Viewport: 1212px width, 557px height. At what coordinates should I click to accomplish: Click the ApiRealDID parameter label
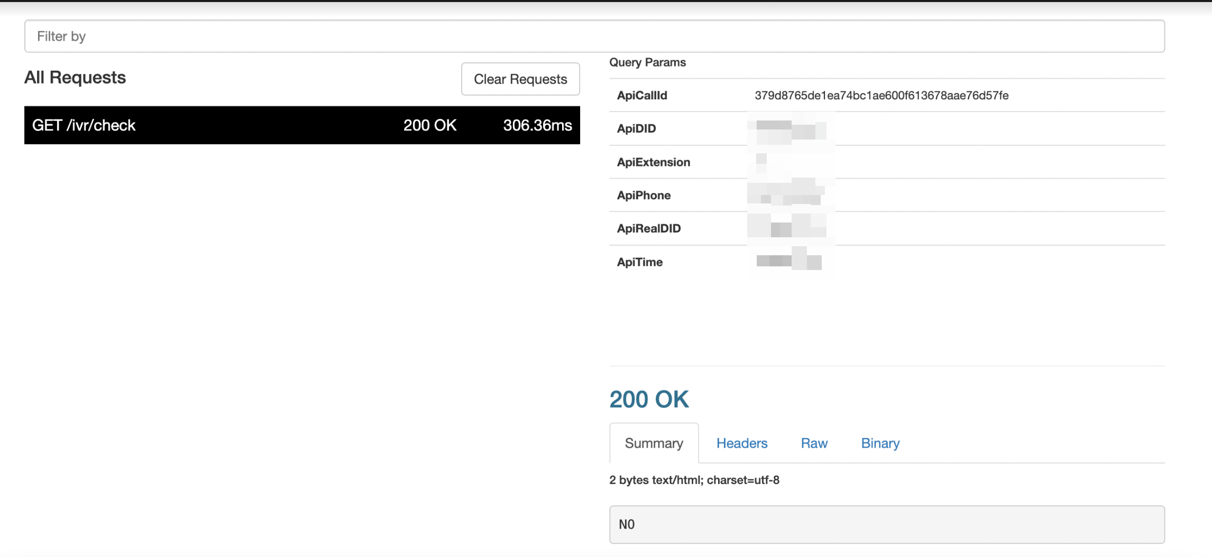[x=648, y=228]
